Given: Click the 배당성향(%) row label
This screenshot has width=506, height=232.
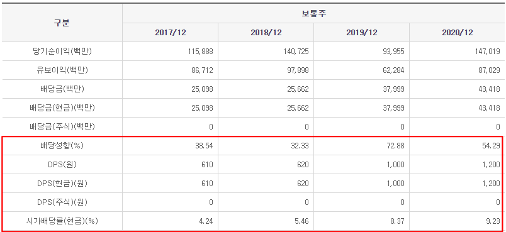Looking at the screenshot, I should pos(62,146).
